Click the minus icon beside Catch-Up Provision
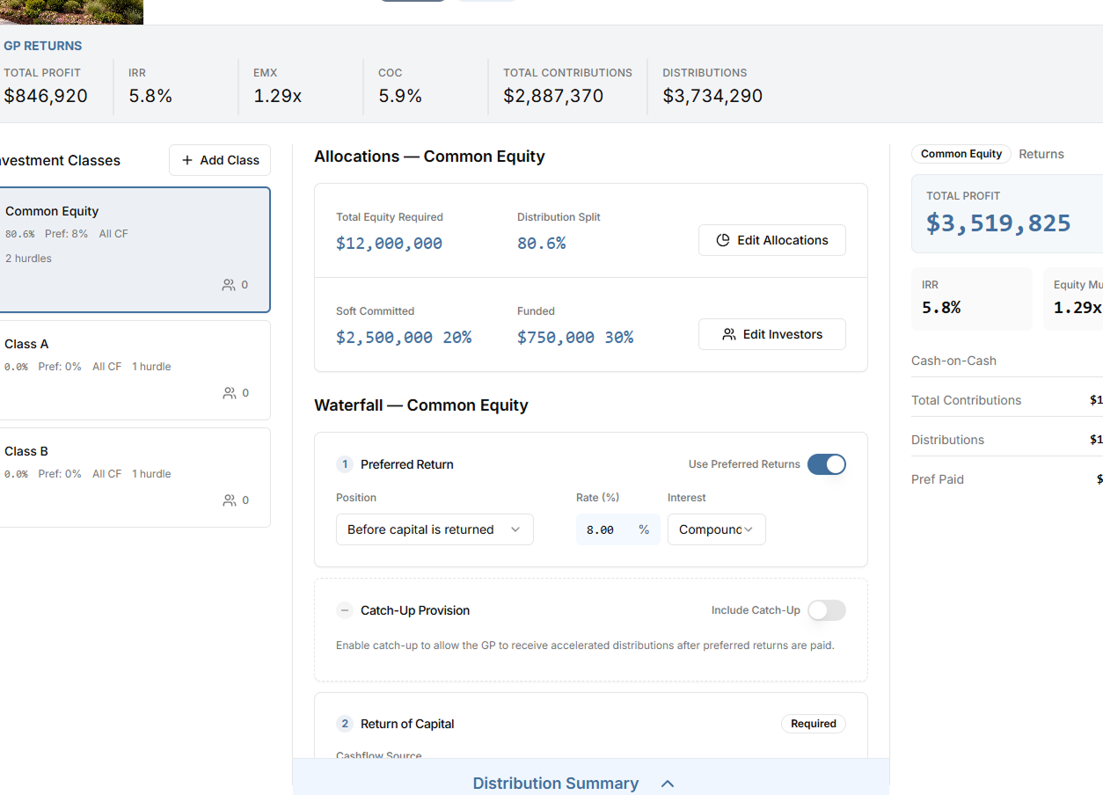This screenshot has width=1103, height=795. tap(345, 610)
